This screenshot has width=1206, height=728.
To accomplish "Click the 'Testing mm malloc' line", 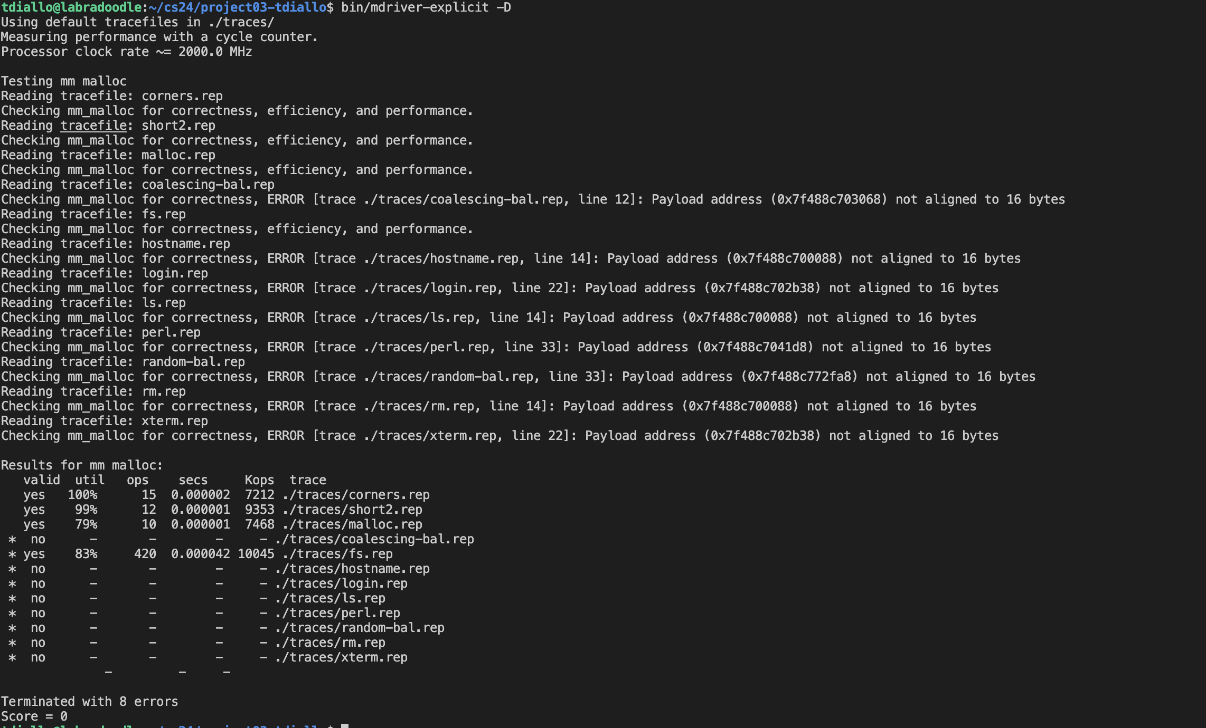I will [x=64, y=81].
